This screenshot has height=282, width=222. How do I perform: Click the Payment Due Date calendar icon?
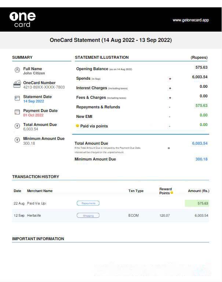(17, 112)
